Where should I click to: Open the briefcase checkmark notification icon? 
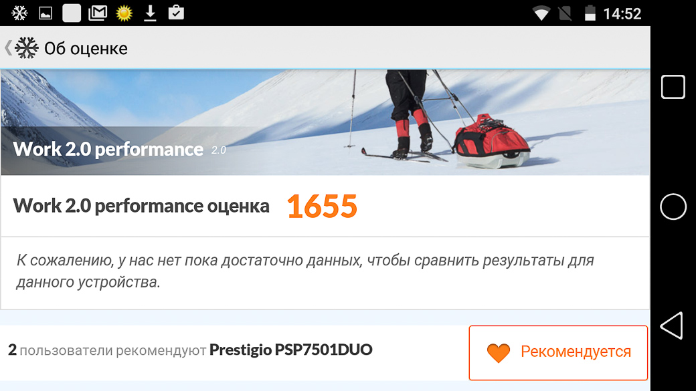(x=176, y=13)
